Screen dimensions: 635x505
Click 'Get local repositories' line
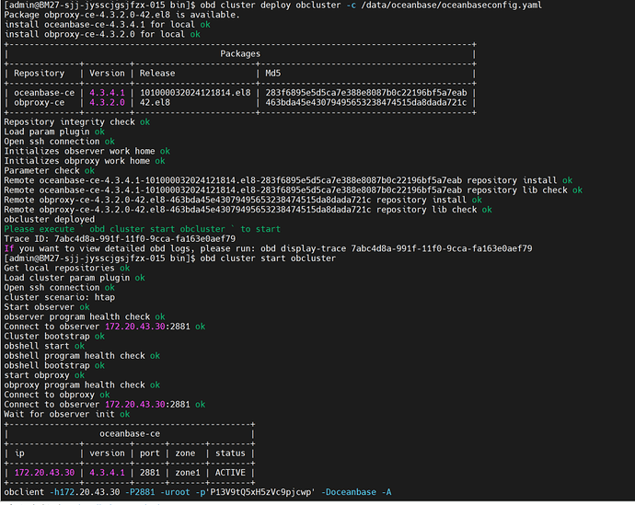[x=67, y=268]
